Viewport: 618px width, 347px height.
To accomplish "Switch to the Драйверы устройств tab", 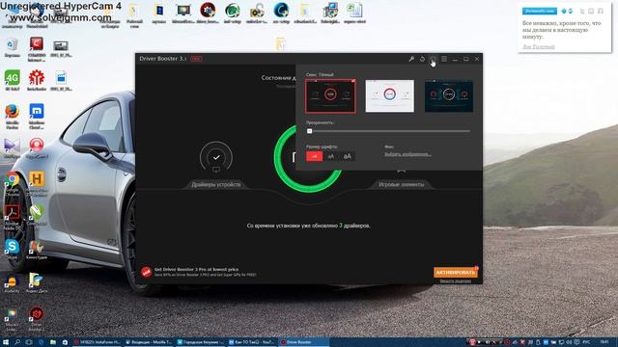I will 215,184.
